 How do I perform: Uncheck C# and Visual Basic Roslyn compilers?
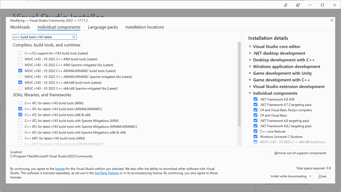[255, 110]
